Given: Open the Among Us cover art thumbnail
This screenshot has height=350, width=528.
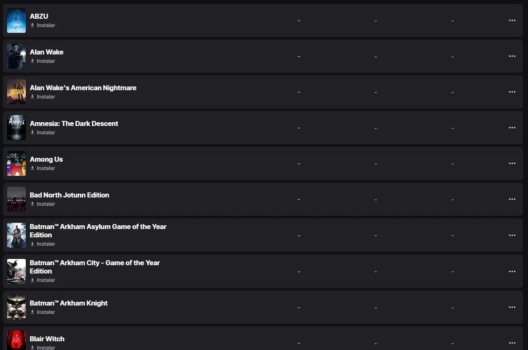Looking at the screenshot, I should [17, 163].
